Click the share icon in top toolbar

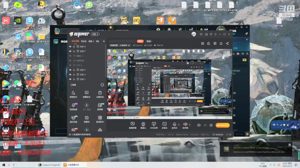pyautogui.click(x=227, y=43)
